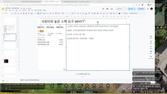The height and width of the screenshot is (94, 167).
Task: Open the 도움말 menu
Action: tap(44, 10)
